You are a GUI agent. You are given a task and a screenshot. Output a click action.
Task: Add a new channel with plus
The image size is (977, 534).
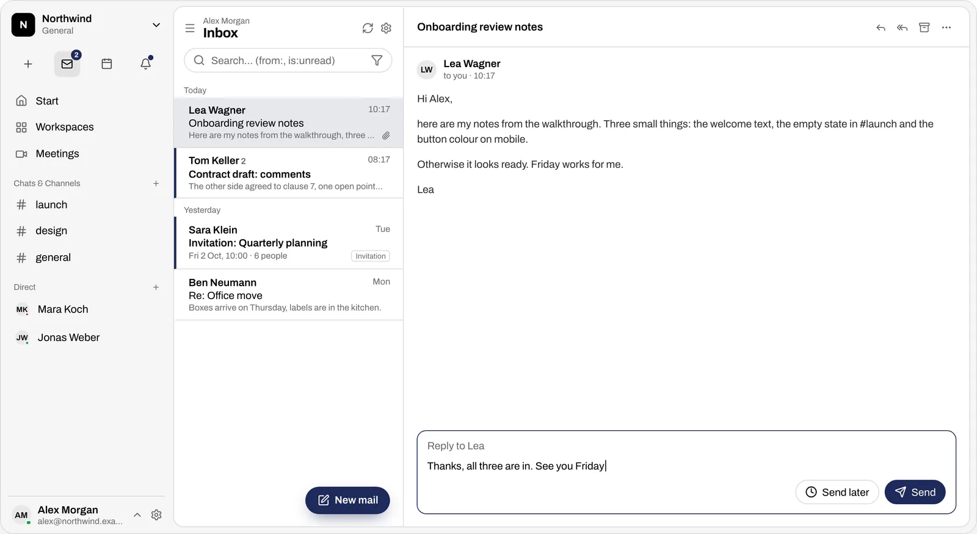click(x=156, y=183)
